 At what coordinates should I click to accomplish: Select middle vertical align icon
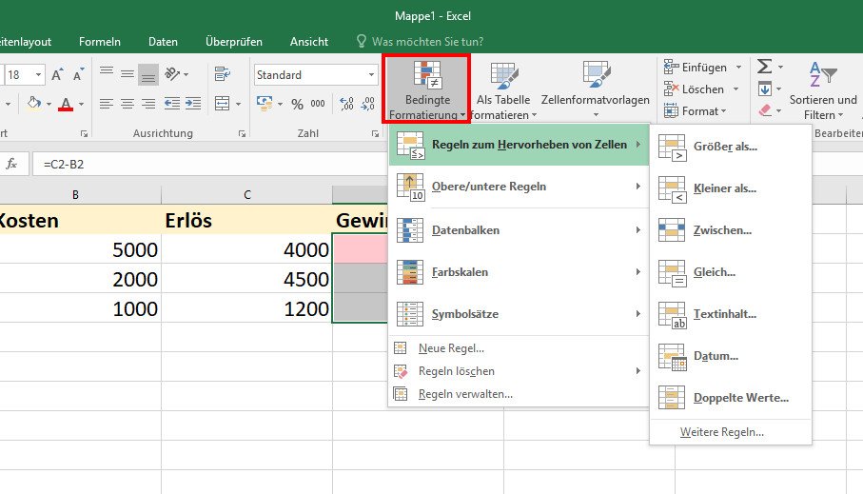(x=127, y=74)
